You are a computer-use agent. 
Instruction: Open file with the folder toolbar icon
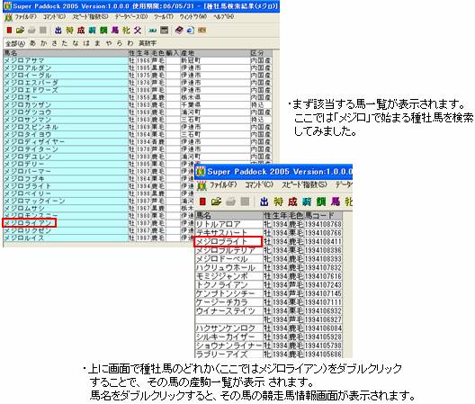[21, 30]
